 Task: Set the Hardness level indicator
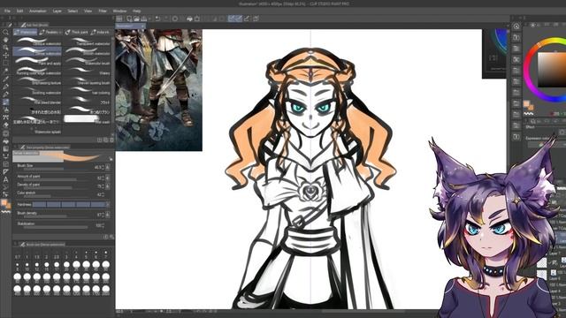point(69,204)
